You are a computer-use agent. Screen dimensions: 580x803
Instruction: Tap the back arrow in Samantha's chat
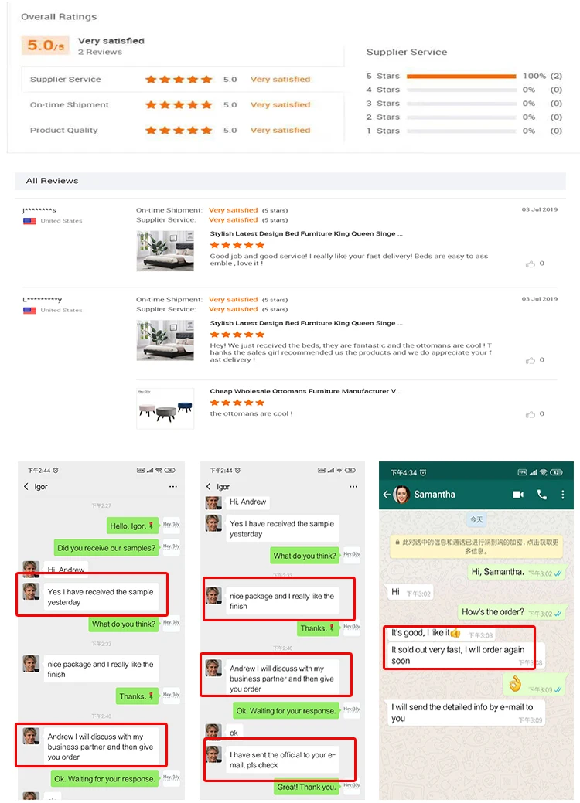(x=387, y=495)
